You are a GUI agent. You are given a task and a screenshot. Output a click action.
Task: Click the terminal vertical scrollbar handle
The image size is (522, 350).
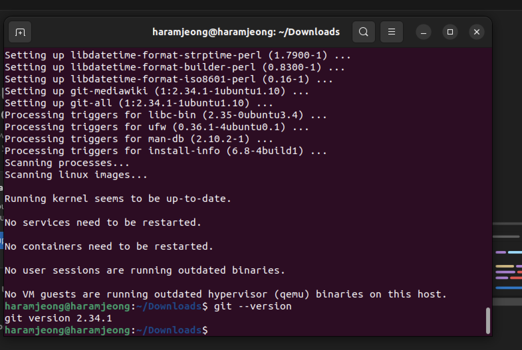pyautogui.click(x=488, y=320)
